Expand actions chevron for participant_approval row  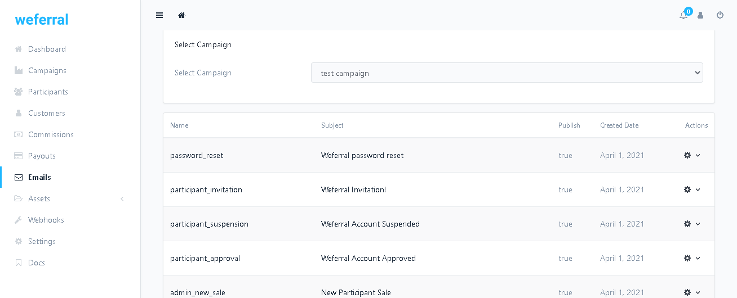pyautogui.click(x=698, y=258)
